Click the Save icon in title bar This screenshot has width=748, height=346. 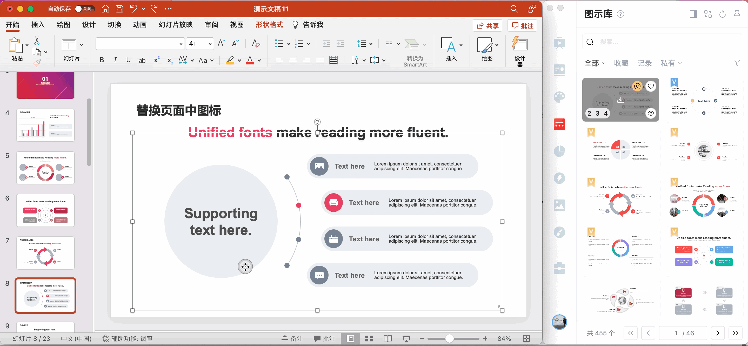click(119, 9)
